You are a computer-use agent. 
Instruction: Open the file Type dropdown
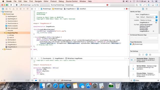tap(148, 17)
